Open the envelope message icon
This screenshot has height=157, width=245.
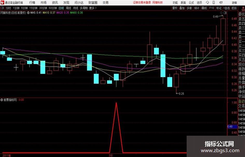point(221,3)
